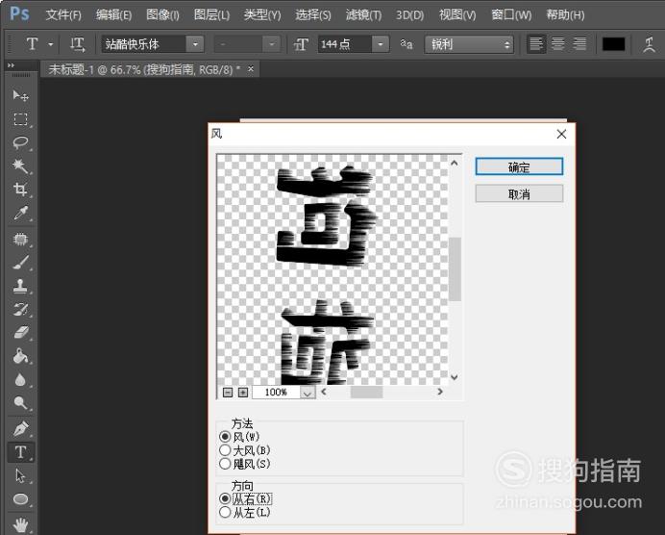The width and height of the screenshot is (665, 535).
Task: Choose direction 从左(L) radio button
Action: point(225,512)
